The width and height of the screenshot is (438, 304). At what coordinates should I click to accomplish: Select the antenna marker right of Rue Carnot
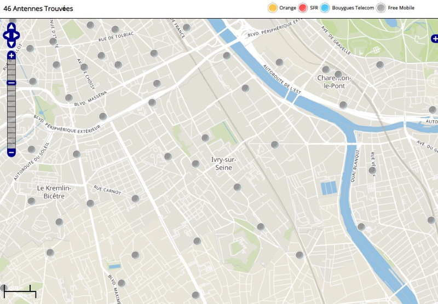click(135, 198)
